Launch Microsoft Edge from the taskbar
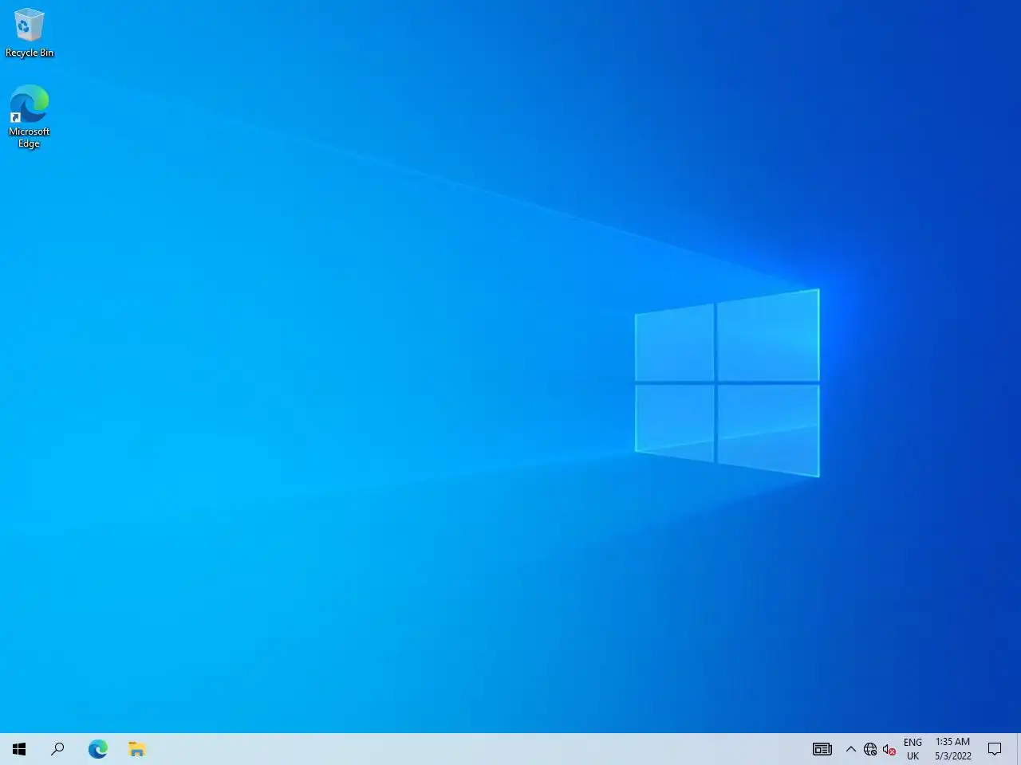The image size is (1021, 765). click(97, 749)
